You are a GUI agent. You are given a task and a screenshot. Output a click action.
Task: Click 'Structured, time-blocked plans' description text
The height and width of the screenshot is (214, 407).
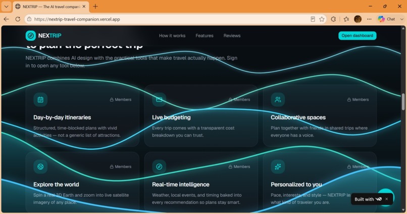(77, 132)
